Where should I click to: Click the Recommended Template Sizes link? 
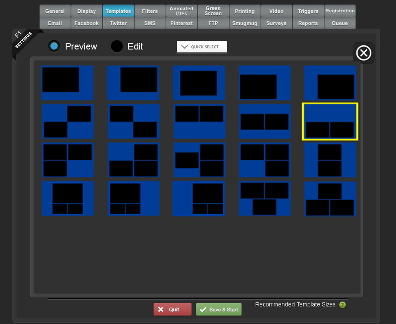point(295,305)
